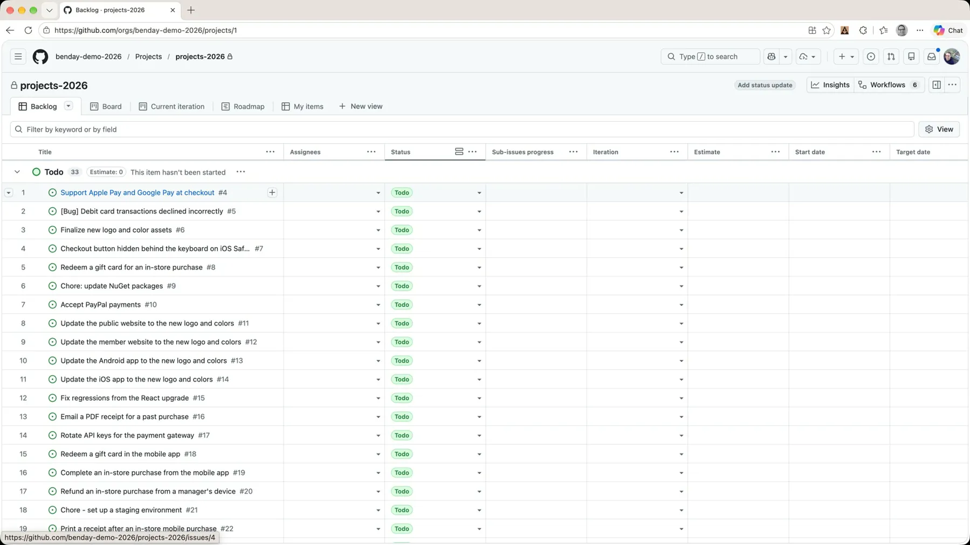This screenshot has height=545, width=970.
Task: Open Assignees dropdown for Finalize new logo row
Action: (x=379, y=230)
